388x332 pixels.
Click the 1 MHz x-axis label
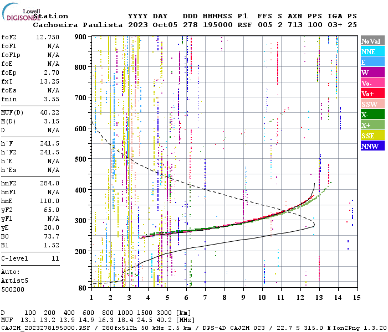pyautogui.click(x=91, y=298)
